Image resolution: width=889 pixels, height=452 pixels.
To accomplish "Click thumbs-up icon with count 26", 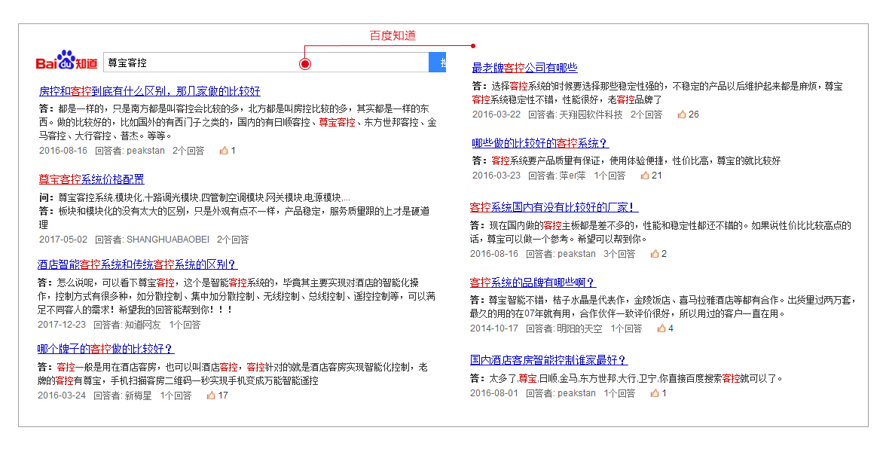I will (x=682, y=114).
